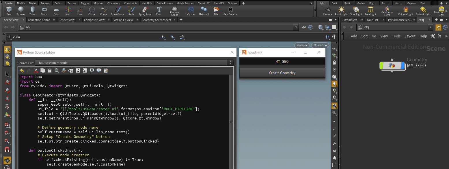Viewport: 449px width, 169px height.
Task: Click the Cut icon in Python Source Editor
Action: click(36, 70)
